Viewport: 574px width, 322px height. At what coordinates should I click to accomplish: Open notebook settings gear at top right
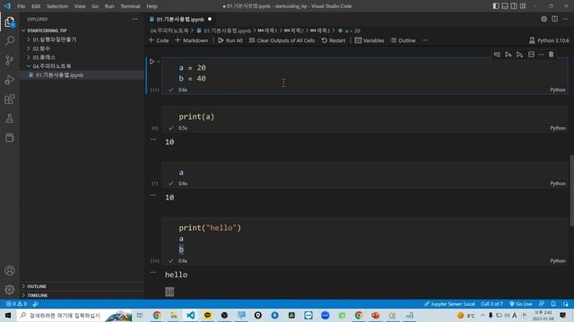click(544, 19)
